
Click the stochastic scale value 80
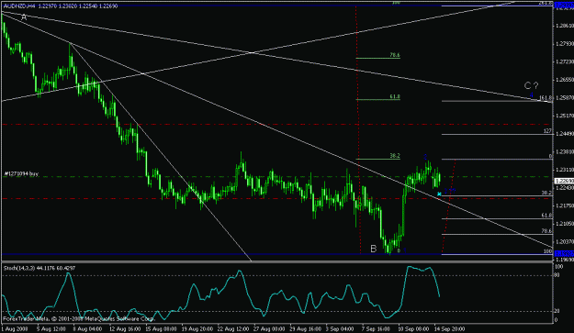(557, 275)
